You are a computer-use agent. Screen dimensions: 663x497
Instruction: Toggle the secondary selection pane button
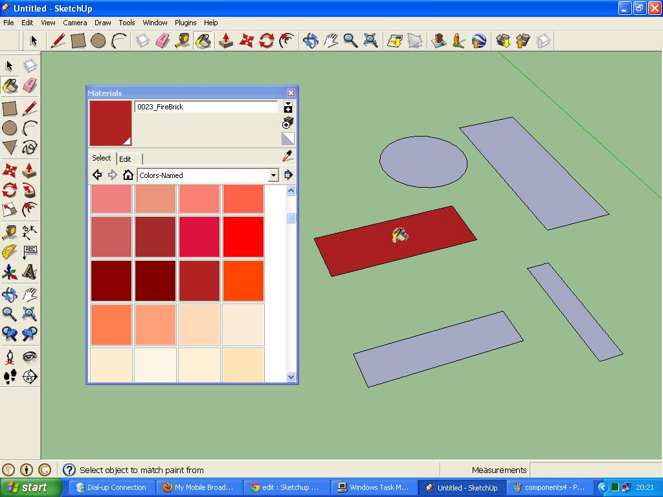(288, 107)
